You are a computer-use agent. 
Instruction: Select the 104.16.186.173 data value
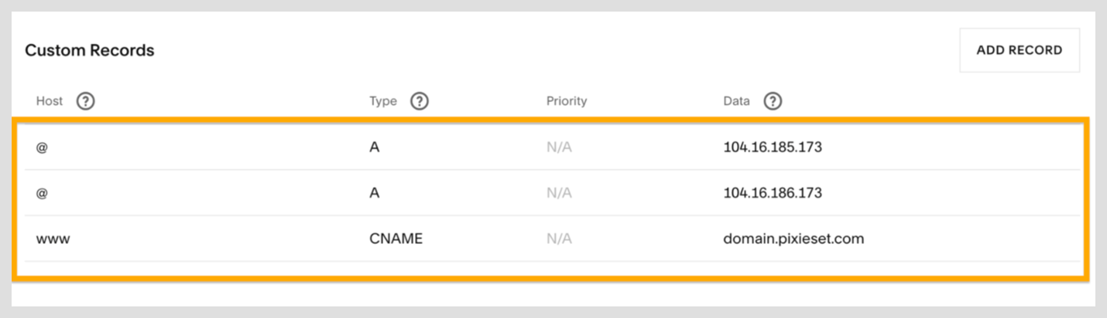[x=773, y=193]
